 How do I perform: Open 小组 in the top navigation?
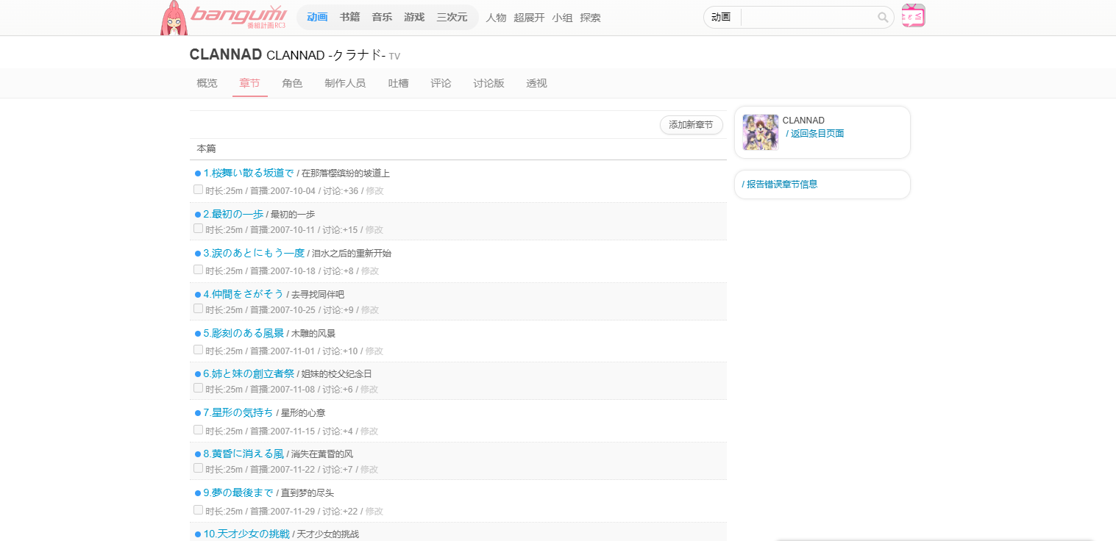tap(562, 18)
